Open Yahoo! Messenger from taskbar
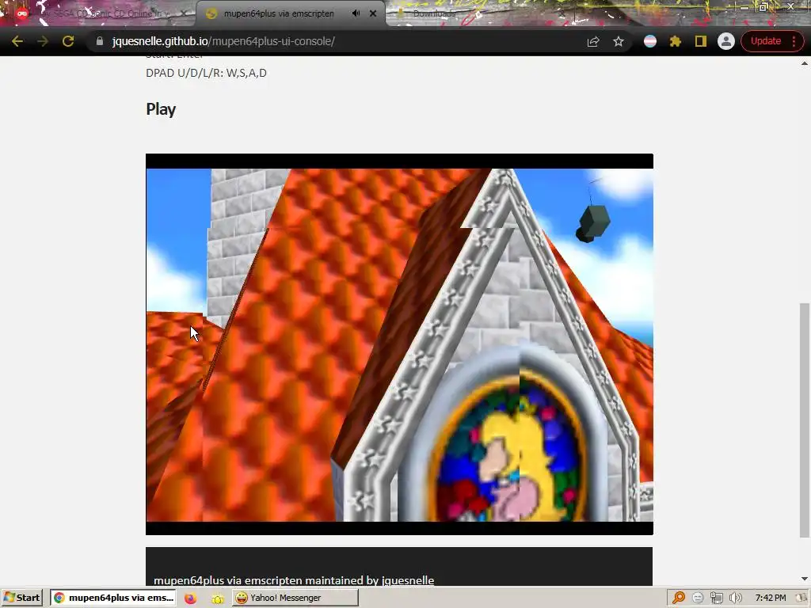 (295, 598)
